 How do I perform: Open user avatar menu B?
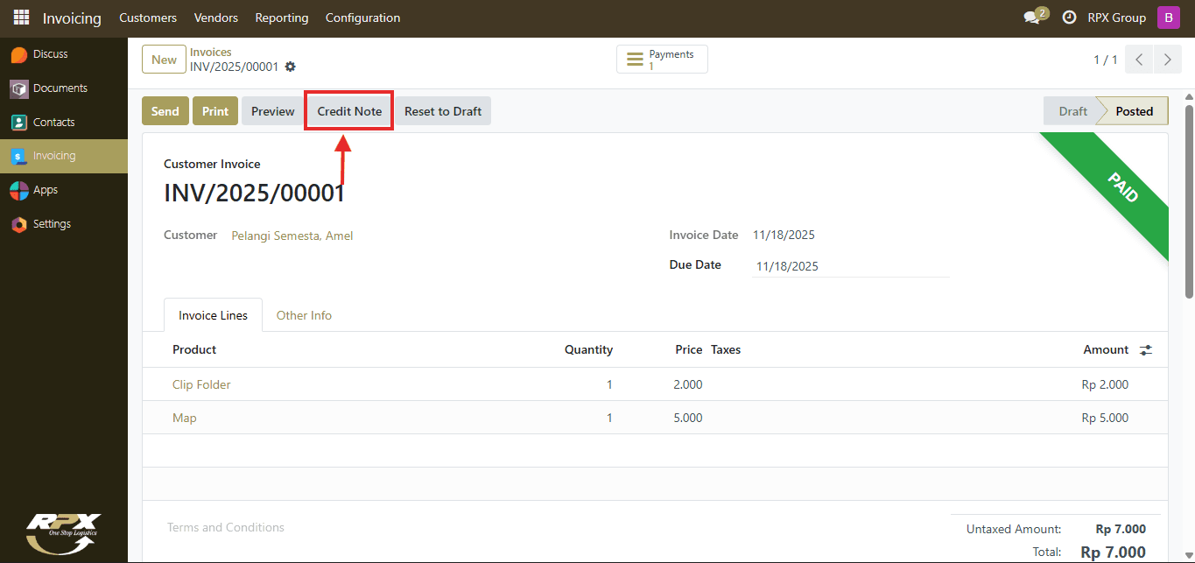[x=1168, y=18]
